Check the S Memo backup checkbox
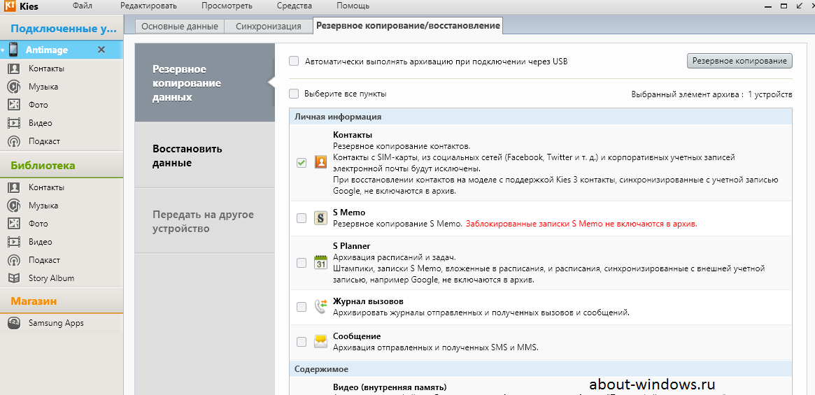Screen dimensions: 815x395 coord(302,218)
